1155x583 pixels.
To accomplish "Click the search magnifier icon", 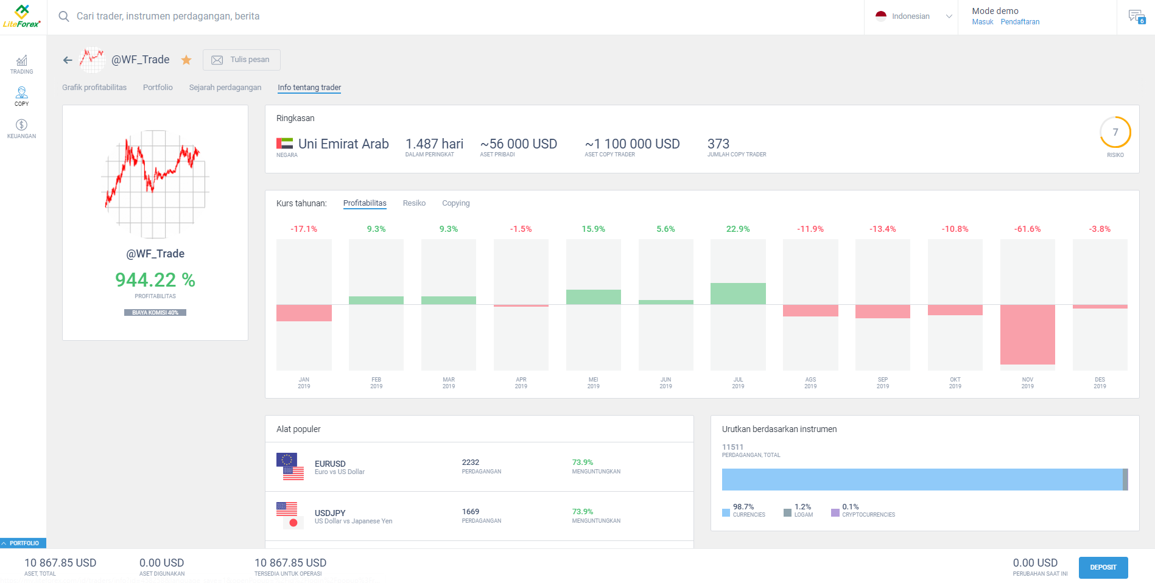I will point(63,16).
